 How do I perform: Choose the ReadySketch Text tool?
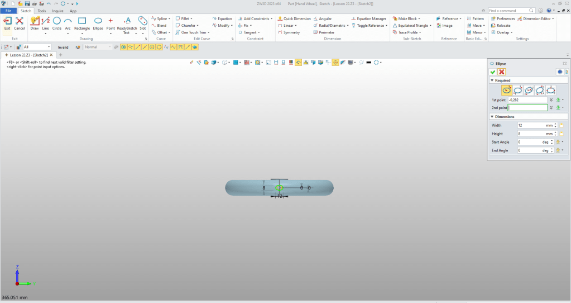[127, 23]
